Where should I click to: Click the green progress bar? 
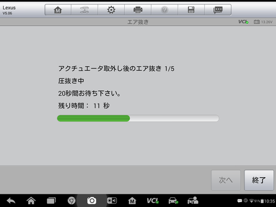coord(138,118)
